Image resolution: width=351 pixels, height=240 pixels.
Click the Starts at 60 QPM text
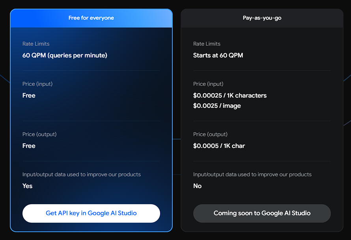[218, 55]
